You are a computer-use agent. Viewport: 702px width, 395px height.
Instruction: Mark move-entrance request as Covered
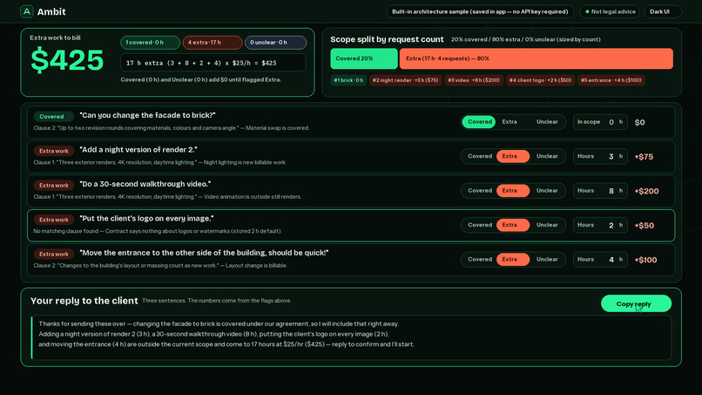click(x=479, y=260)
